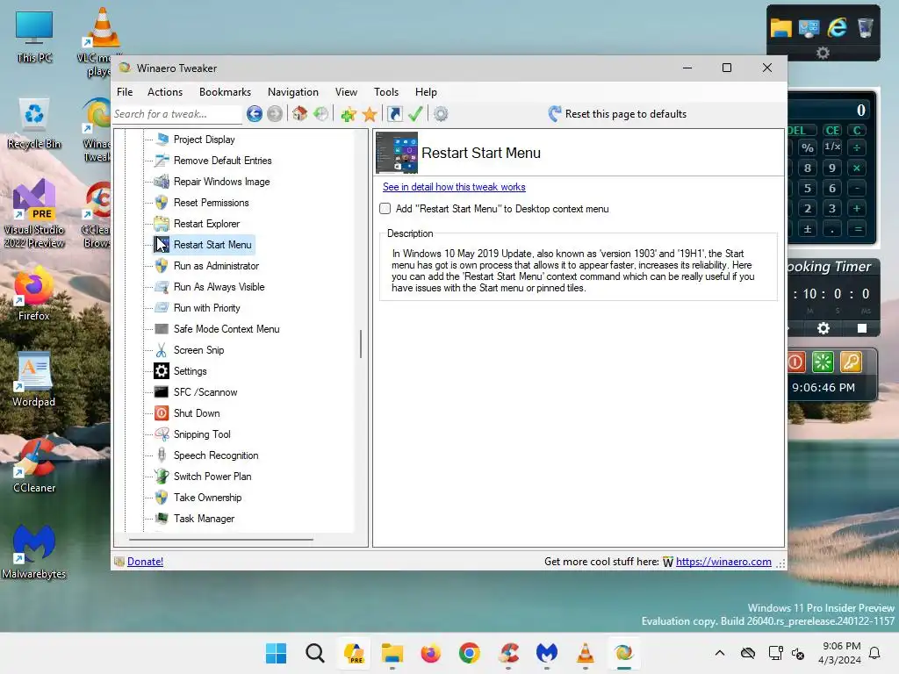Click Reset this page to defaults
The height and width of the screenshot is (674, 899).
click(x=625, y=114)
